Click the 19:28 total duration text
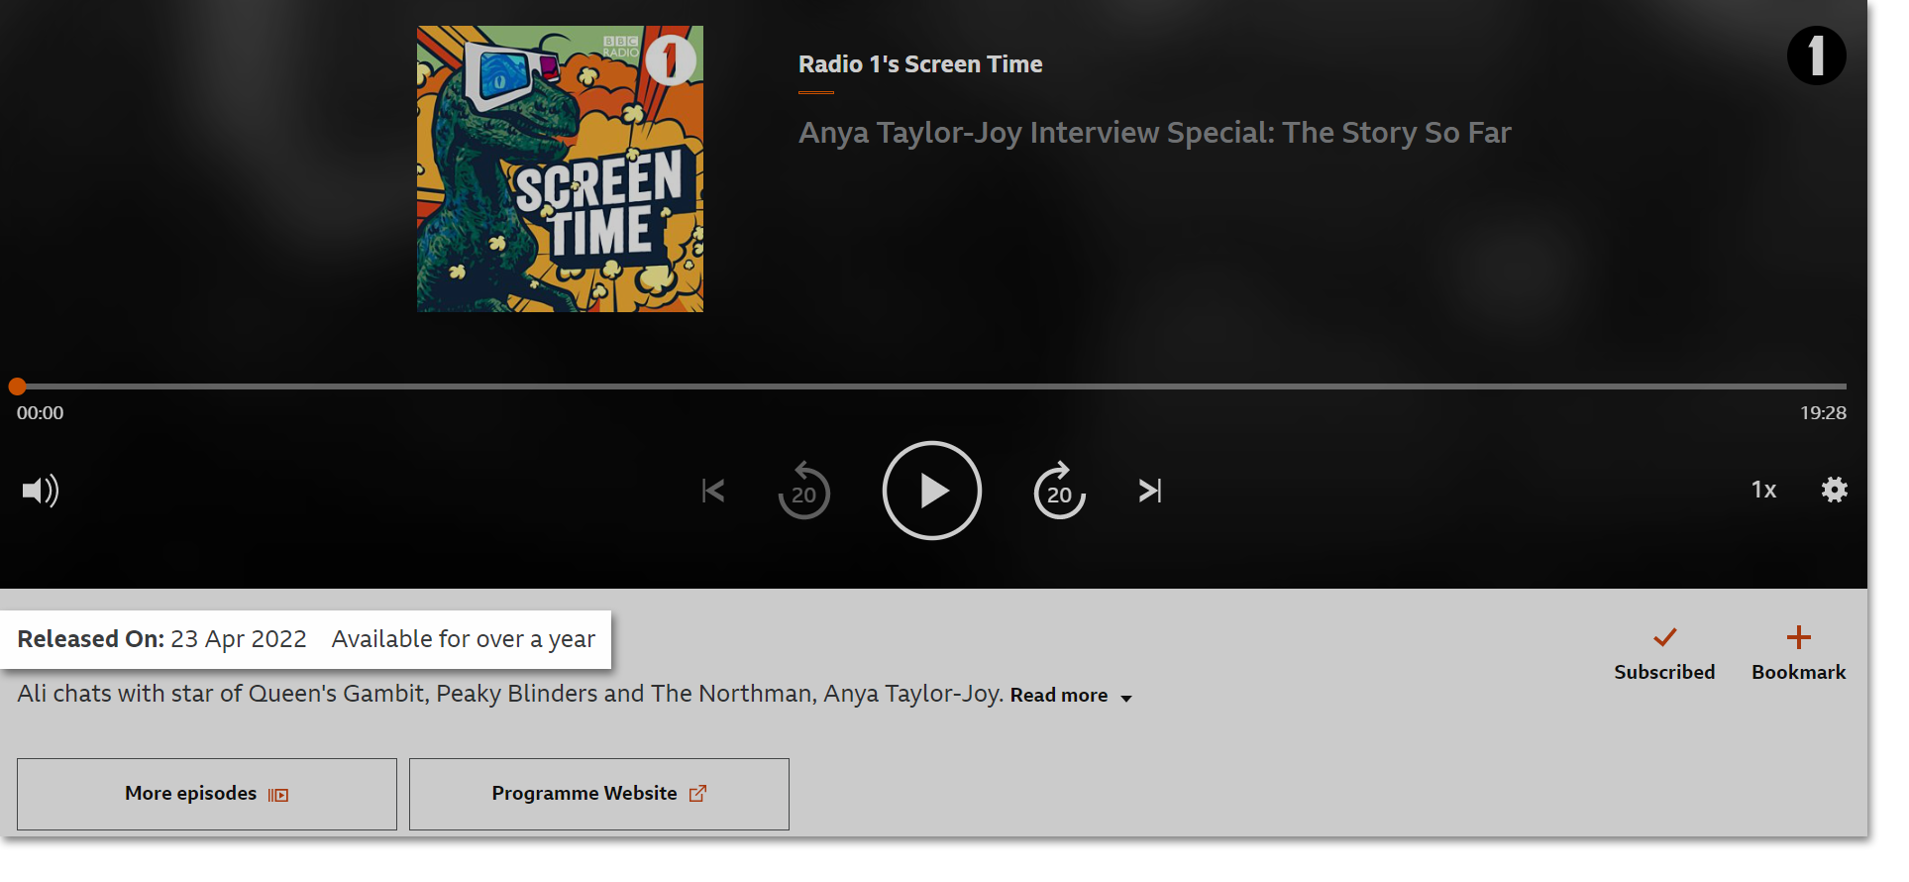The image size is (1909, 882). coord(1823,413)
